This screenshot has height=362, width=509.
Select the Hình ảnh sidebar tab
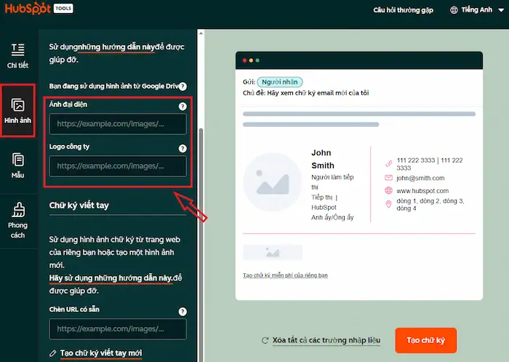[x=18, y=111]
